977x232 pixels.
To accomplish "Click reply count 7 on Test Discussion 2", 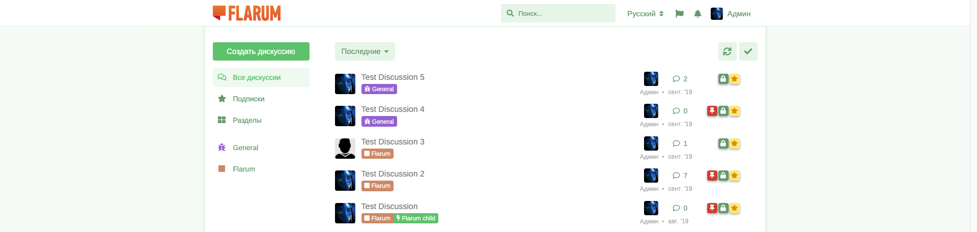I will [680, 176].
